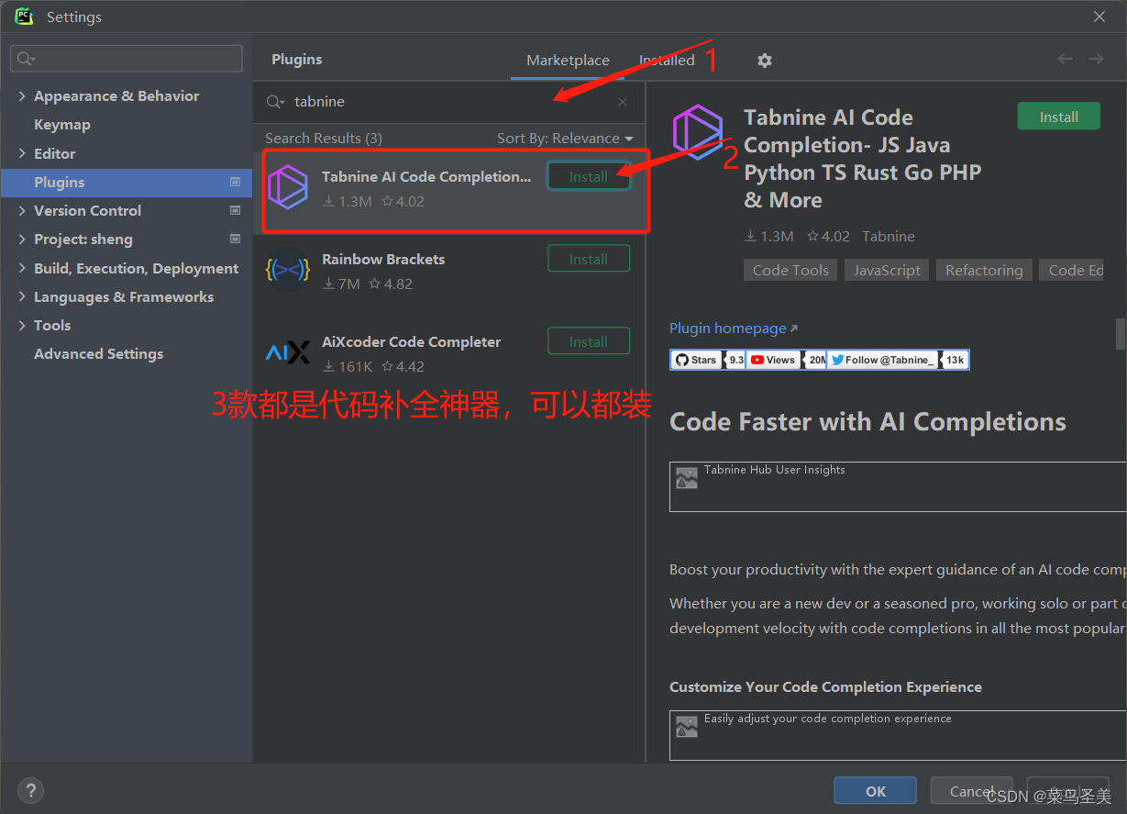Click the AiXcoder plugin icon
1127x814 pixels.
288,352
